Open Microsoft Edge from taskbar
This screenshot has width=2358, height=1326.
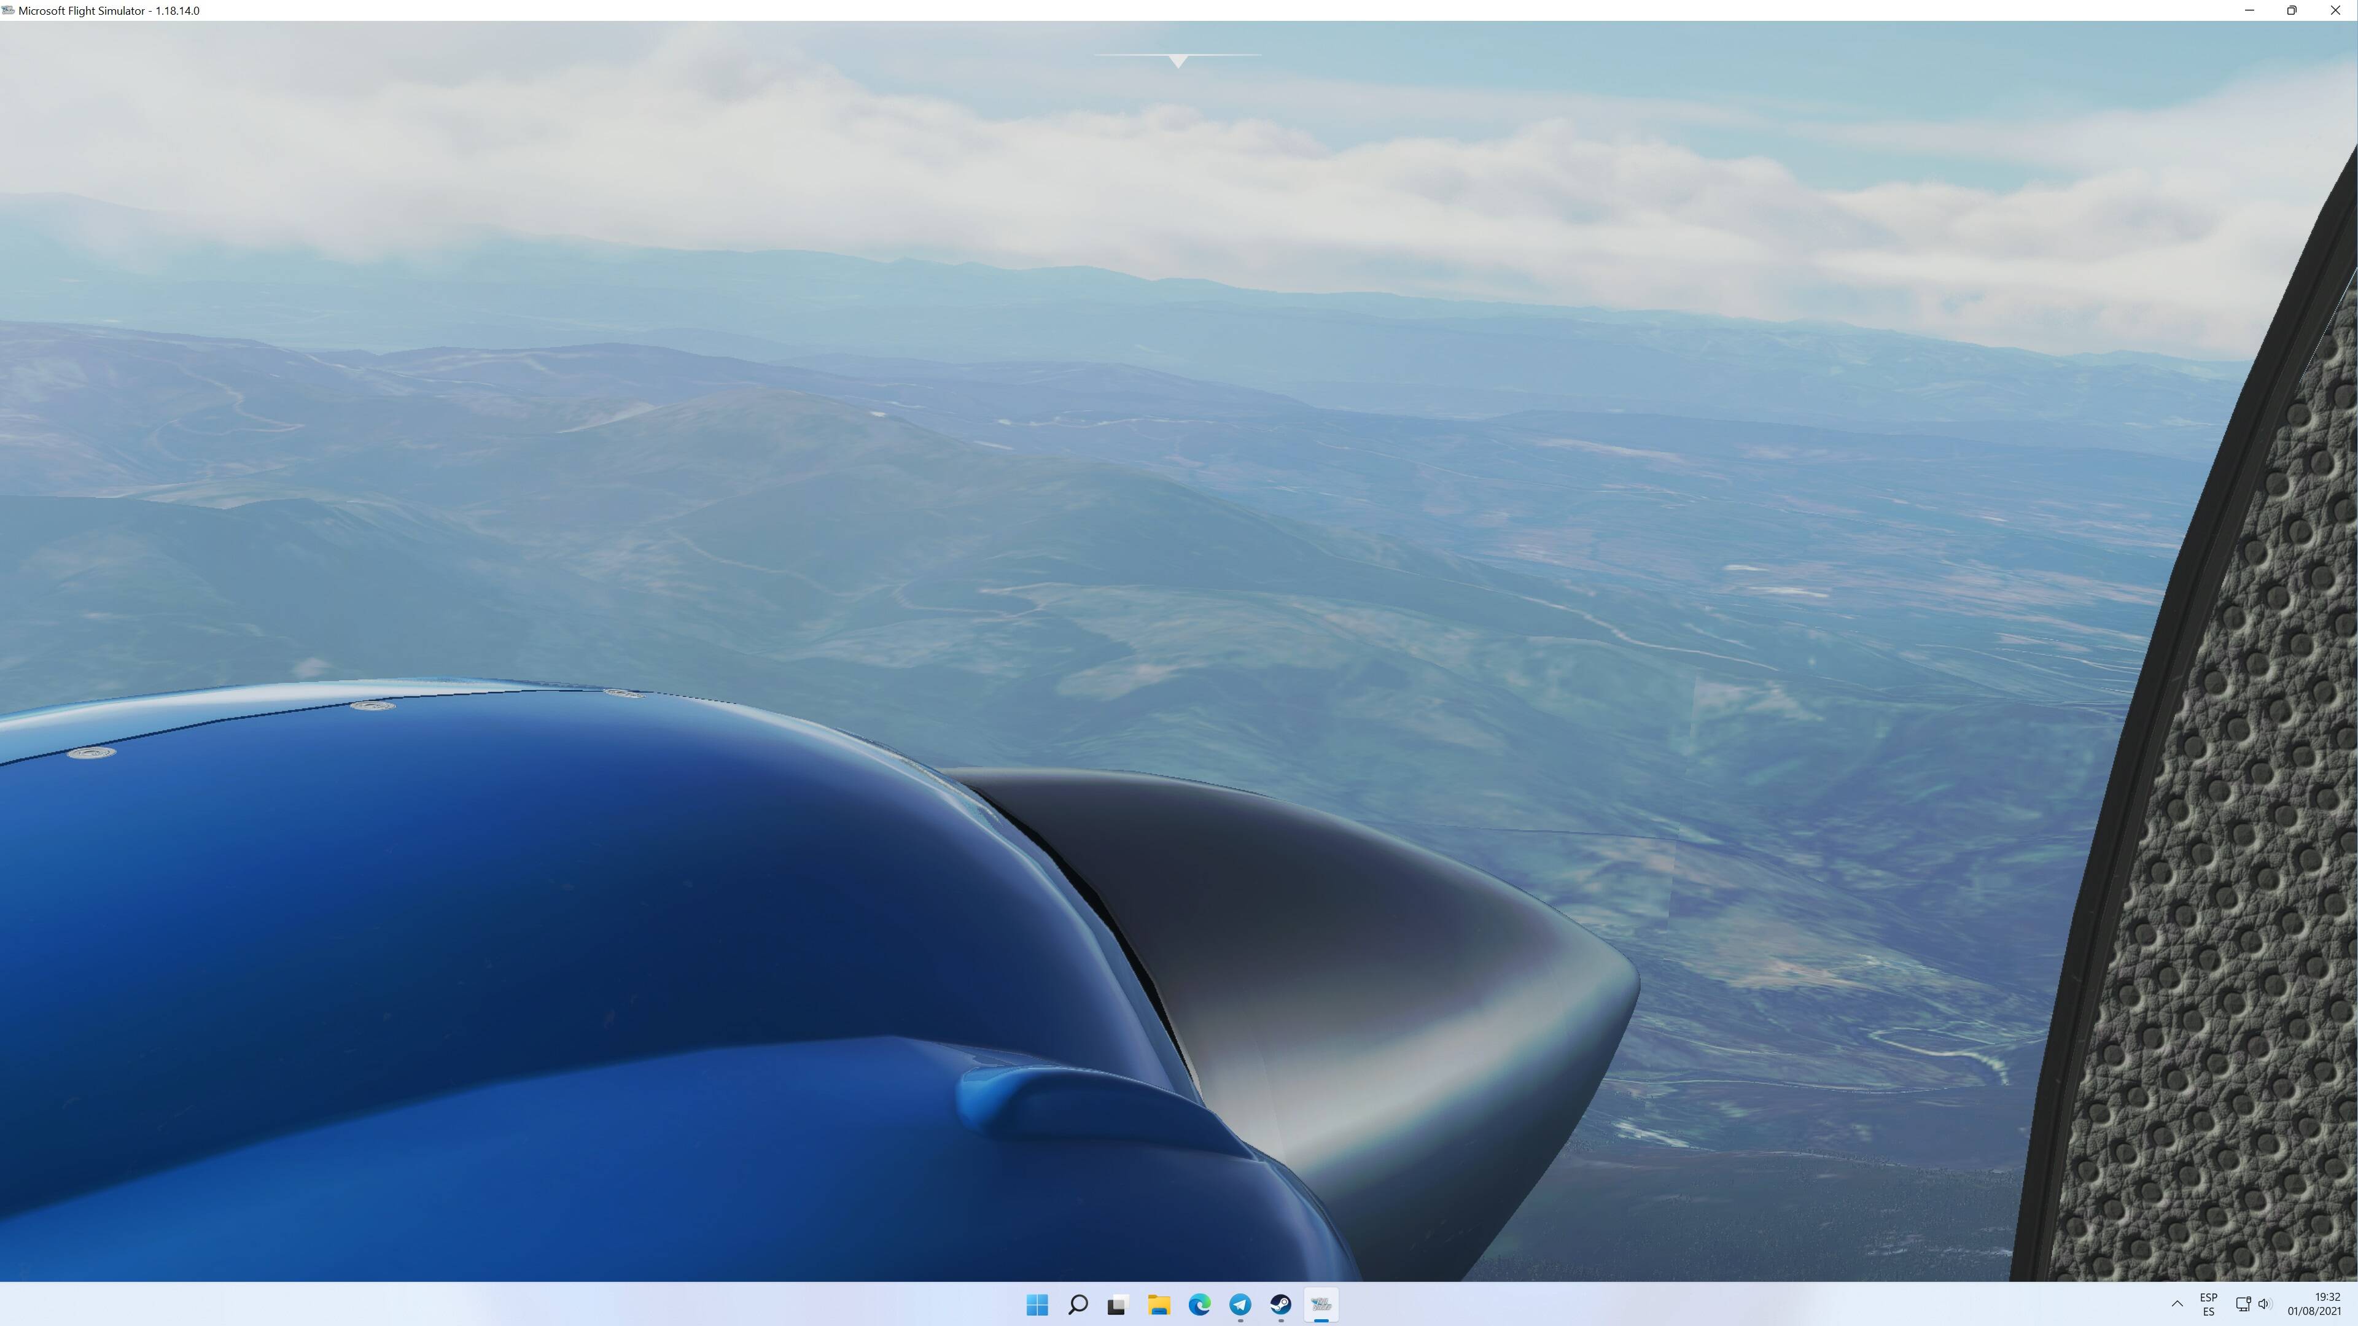point(1199,1304)
